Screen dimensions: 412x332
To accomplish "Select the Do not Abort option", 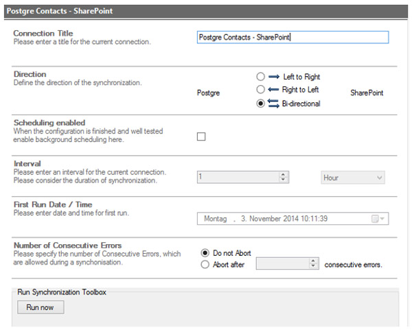I will tap(205, 253).
